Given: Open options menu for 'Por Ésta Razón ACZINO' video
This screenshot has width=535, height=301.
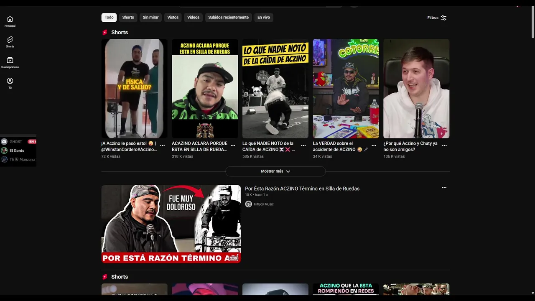Looking at the screenshot, I should (x=444, y=188).
